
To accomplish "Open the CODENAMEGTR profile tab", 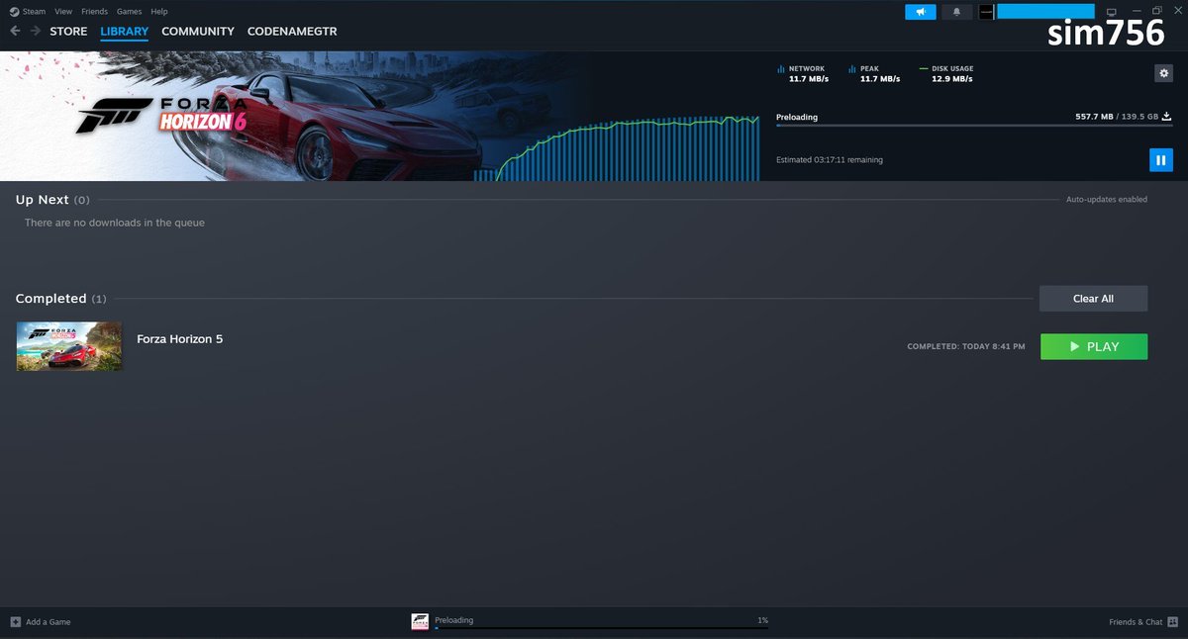I will pos(292,32).
